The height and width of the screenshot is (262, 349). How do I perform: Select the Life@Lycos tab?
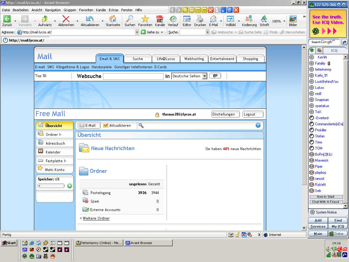pos(166,59)
